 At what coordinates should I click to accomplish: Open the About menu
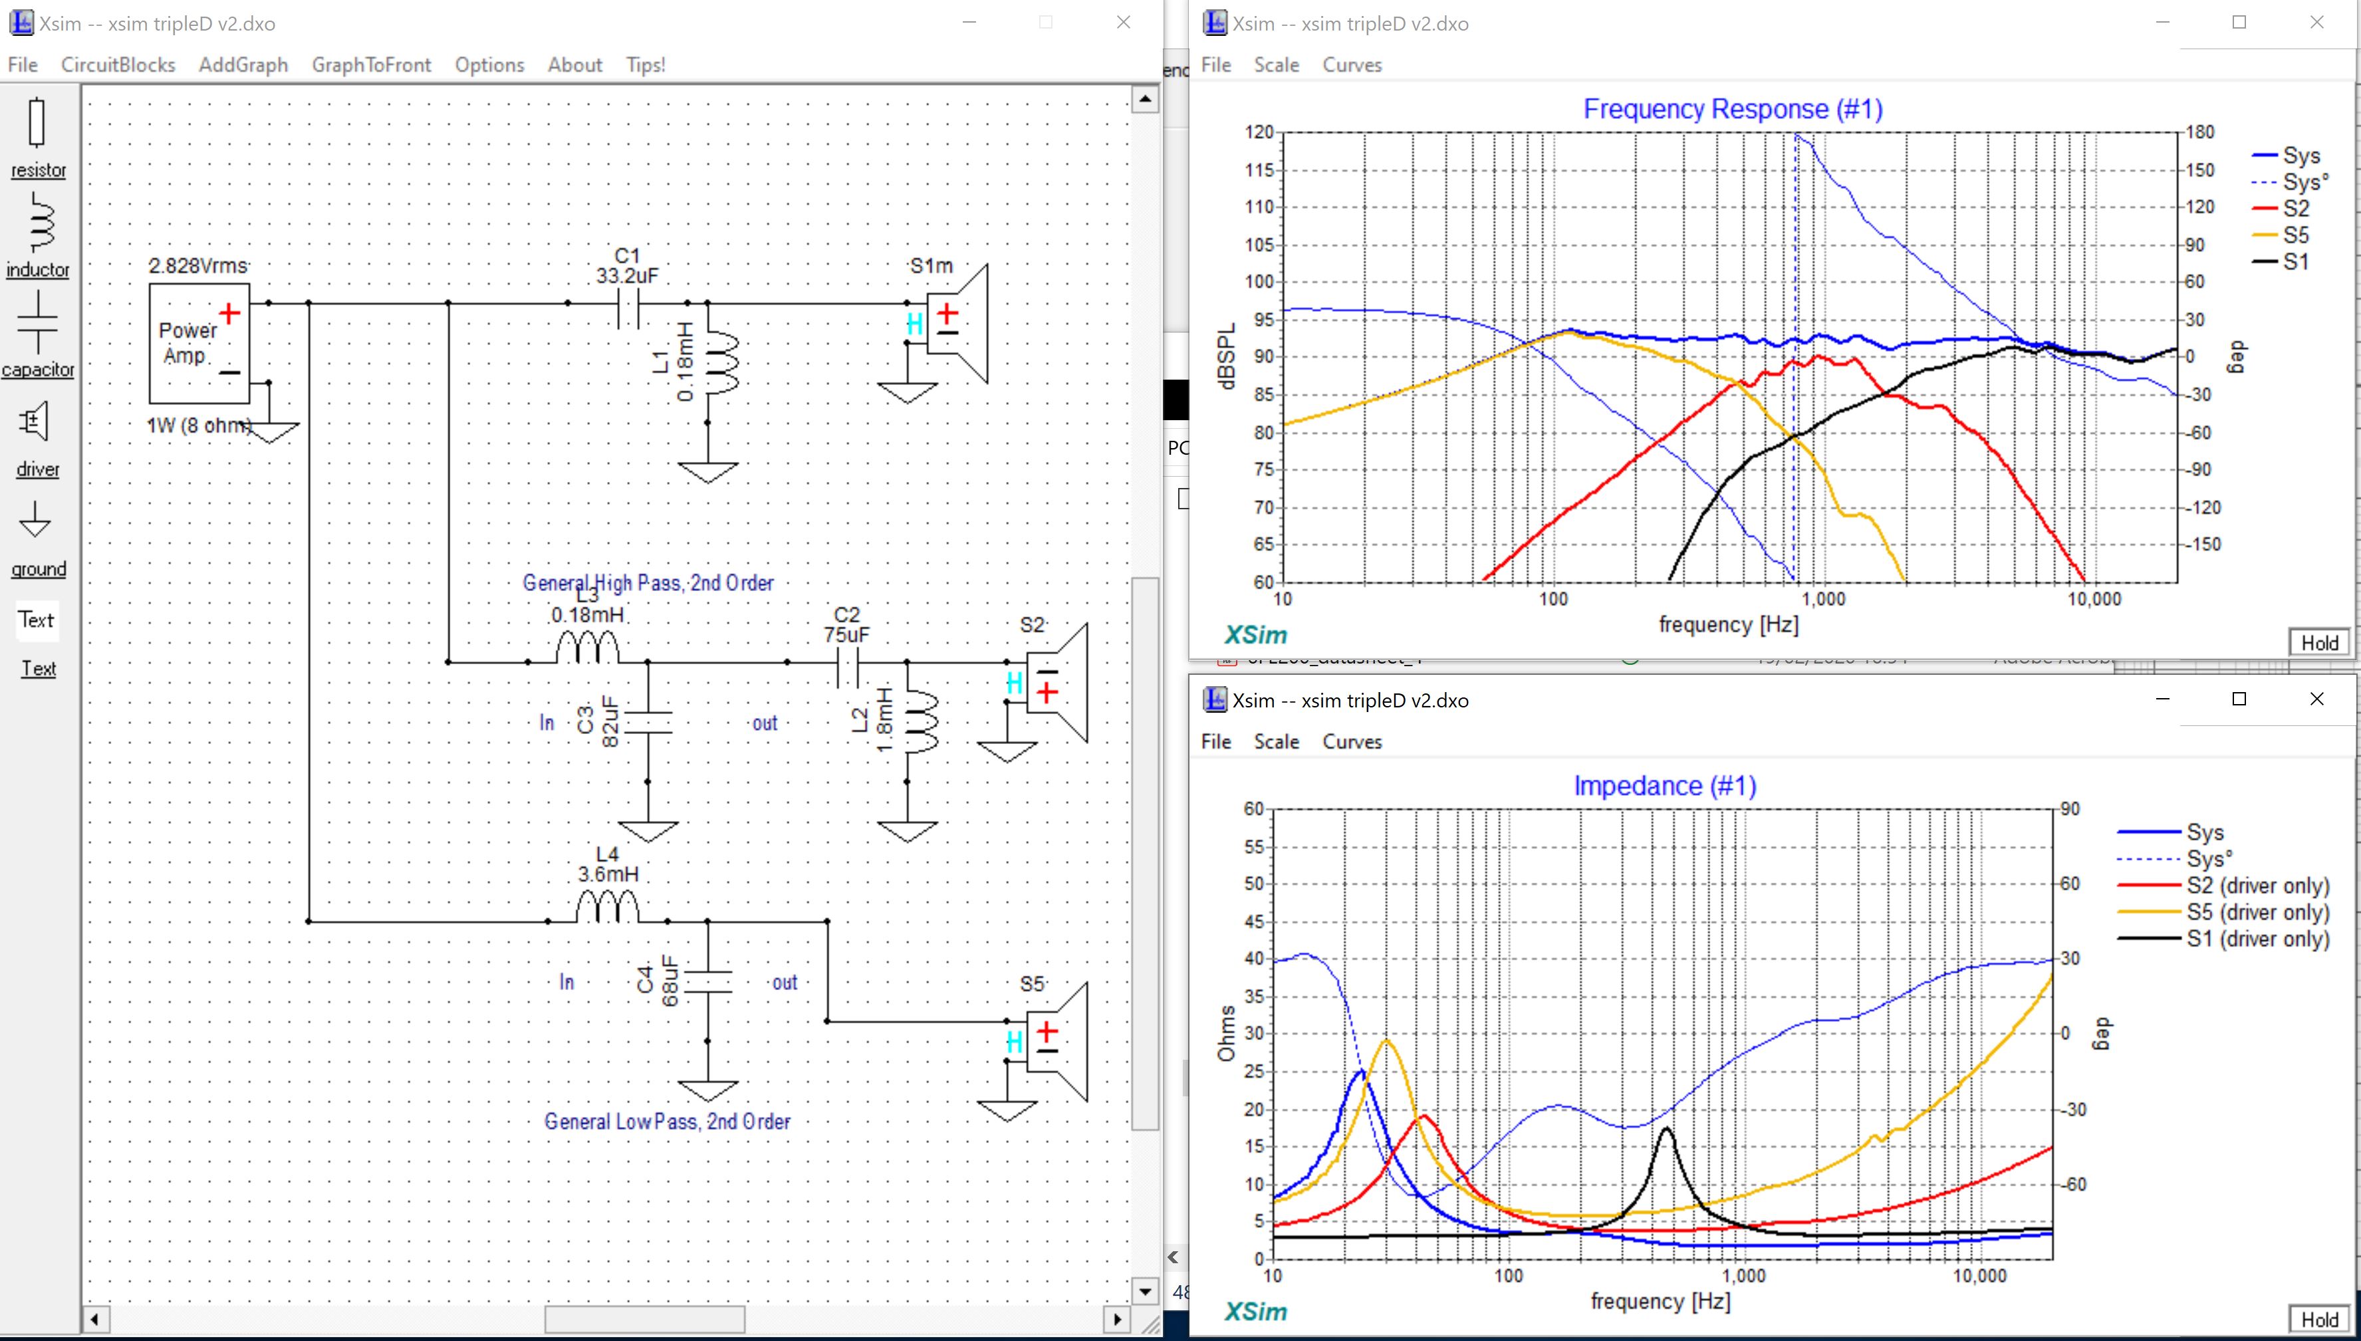point(574,64)
